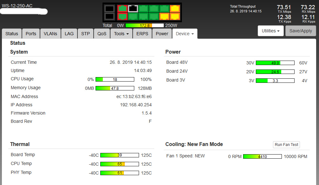319x185 pixels.
Task: Click the gray-bordered black Ethernet port icon
Action: tap(133, 9)
